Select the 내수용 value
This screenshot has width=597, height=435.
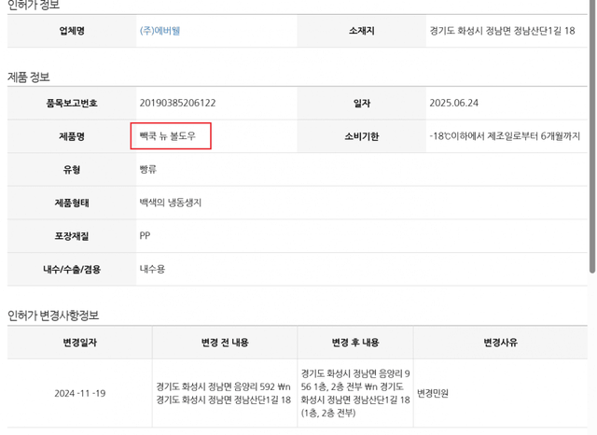[152, 269]
